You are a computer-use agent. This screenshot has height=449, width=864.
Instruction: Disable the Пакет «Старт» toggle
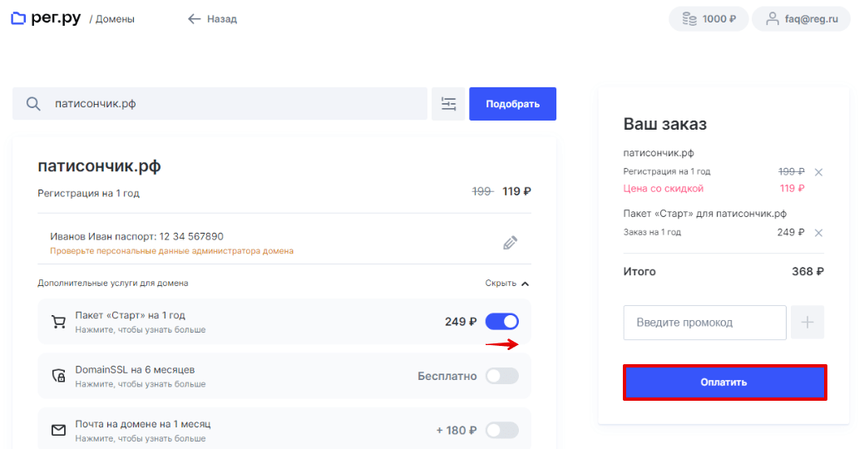point(502,322)
